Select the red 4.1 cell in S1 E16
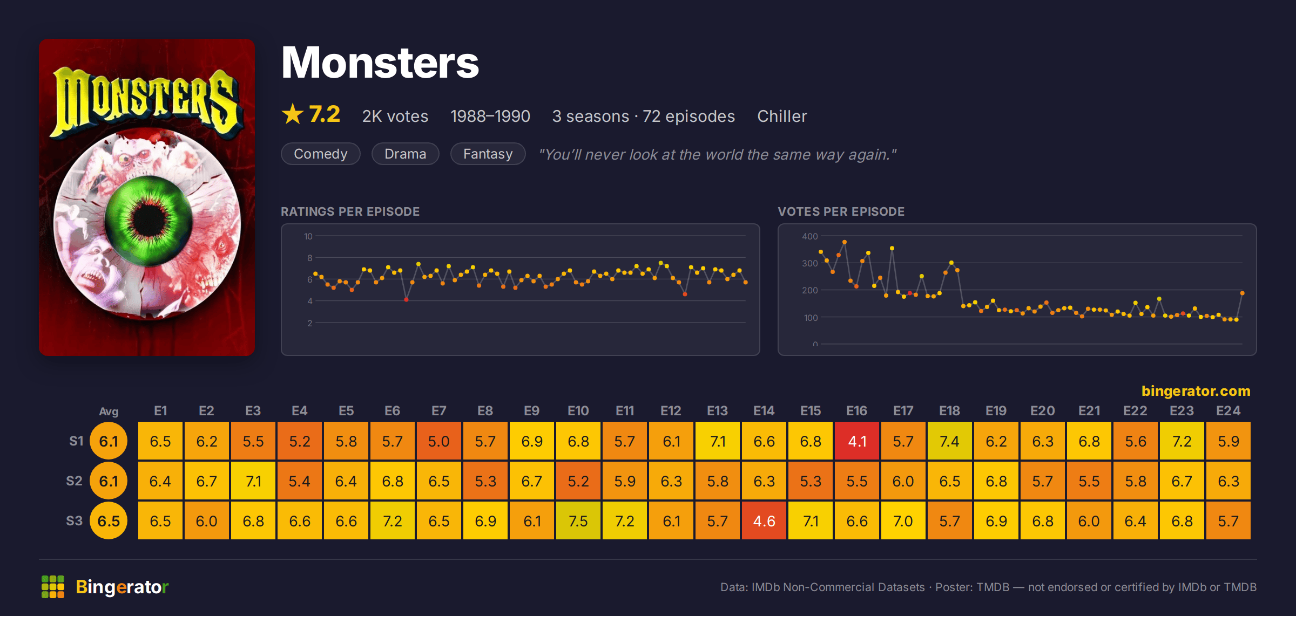 857,441
